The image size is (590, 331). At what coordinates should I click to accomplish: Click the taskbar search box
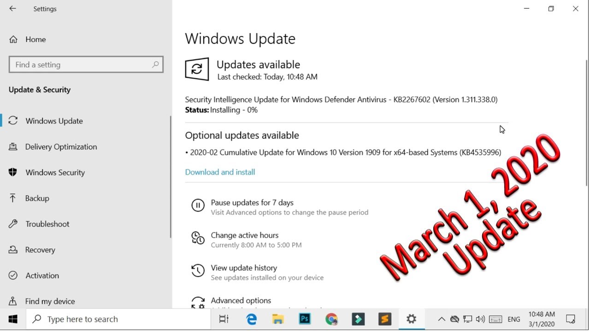pyautogui.click(x=118, y=319)
